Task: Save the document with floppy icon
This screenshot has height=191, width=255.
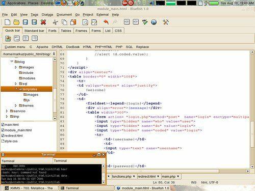Action: 25,22
